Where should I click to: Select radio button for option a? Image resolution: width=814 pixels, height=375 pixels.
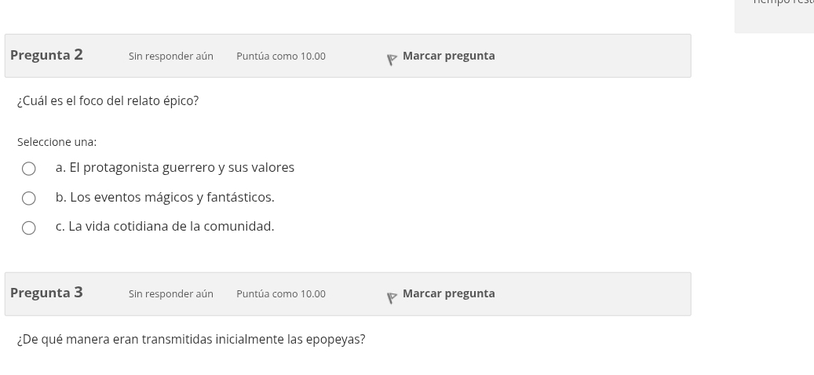click(29, 169)
